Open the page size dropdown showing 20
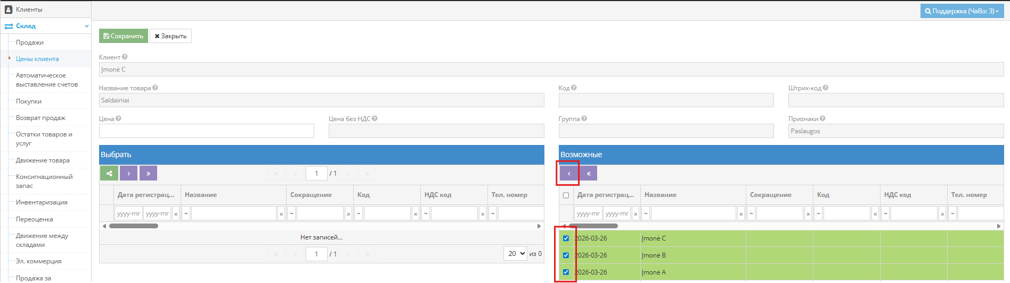Viewport: 1010px width, 283px height. pos(515,254)
